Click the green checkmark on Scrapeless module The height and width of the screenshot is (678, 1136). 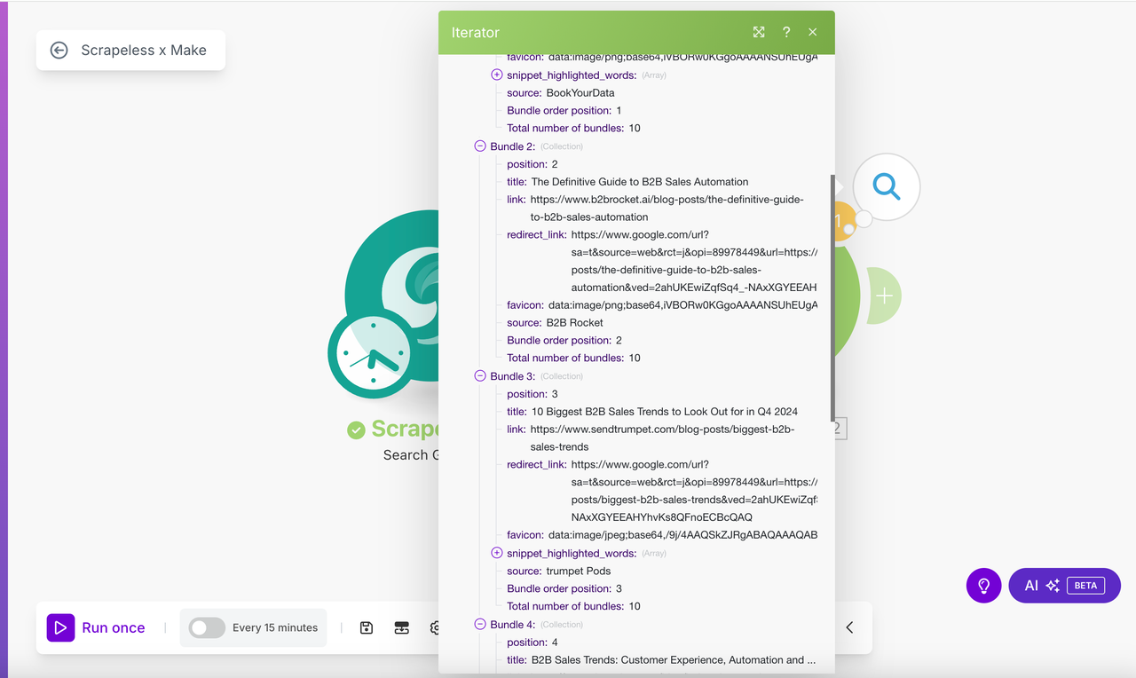[x=356, y=430]
